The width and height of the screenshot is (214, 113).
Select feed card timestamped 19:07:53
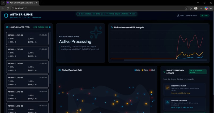coord(27,95)
